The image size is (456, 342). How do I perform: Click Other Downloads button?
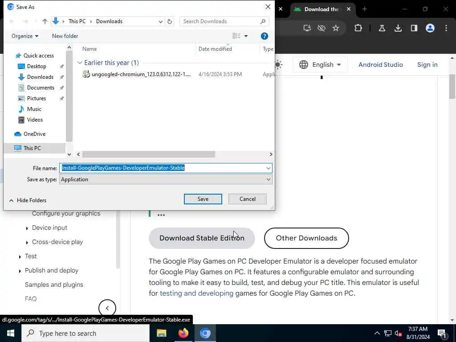point(306,238)
